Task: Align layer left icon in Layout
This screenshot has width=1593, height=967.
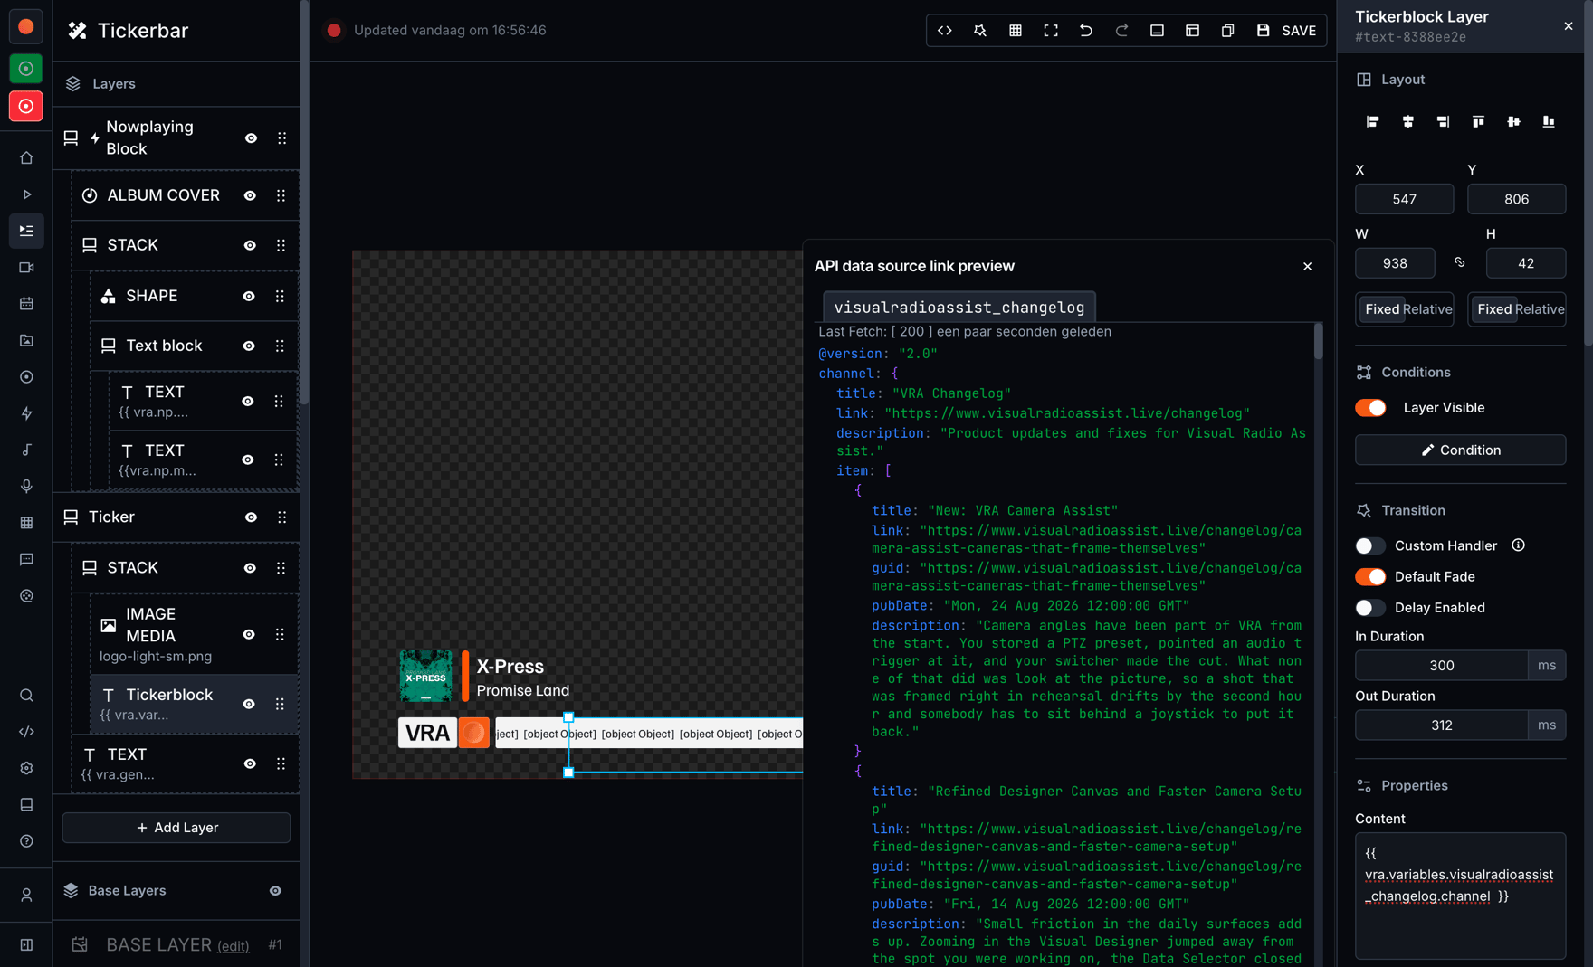Action: pos(1372,122)
